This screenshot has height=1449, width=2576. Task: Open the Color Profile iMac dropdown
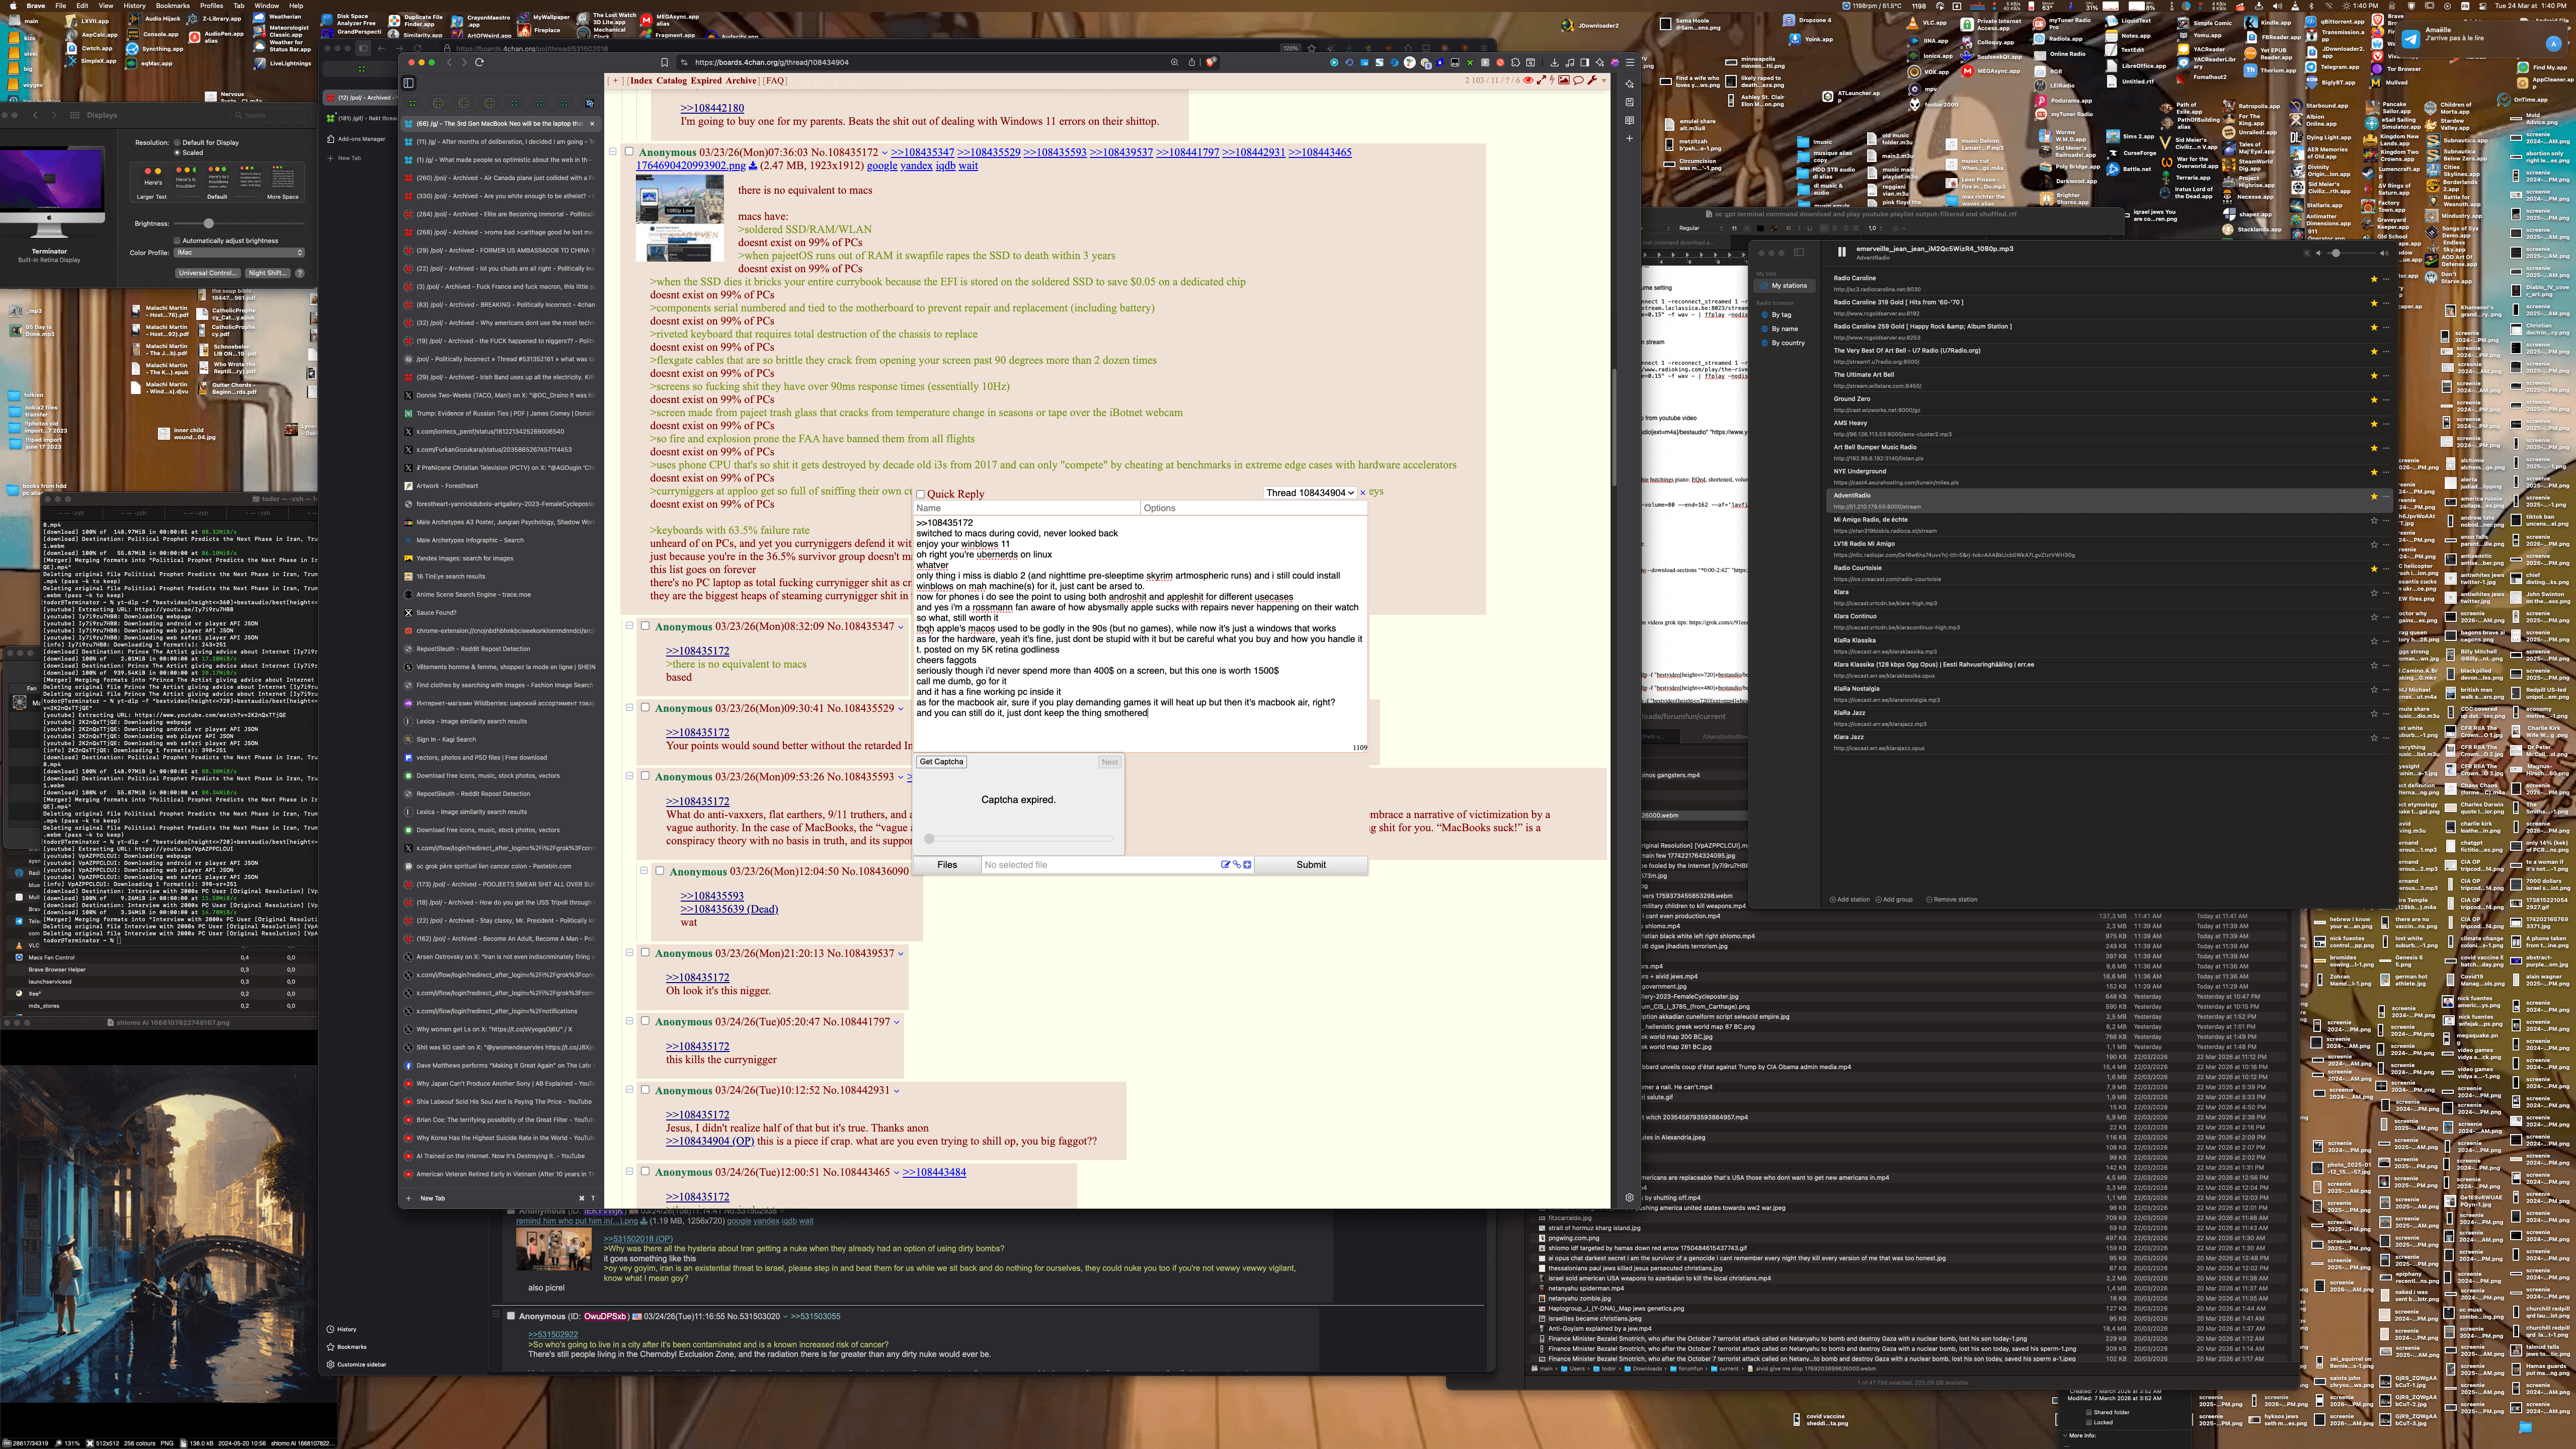pos(239,253)
